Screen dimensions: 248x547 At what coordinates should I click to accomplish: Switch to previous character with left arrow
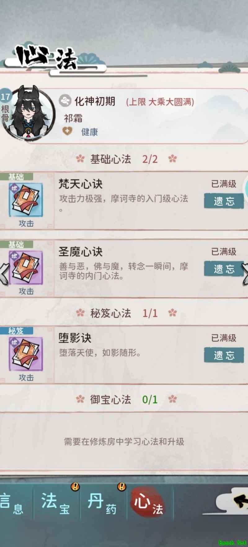pos(4,273)
